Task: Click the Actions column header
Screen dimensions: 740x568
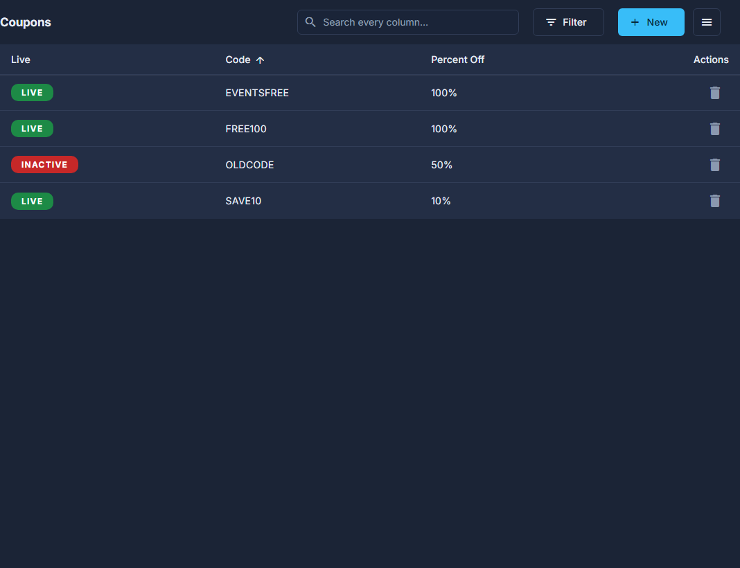Action: point(711,60)
